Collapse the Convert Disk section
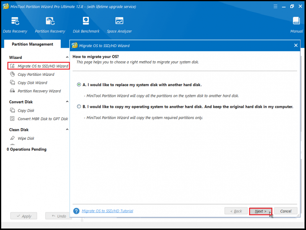This screenshot has height=230, width=306. [x=67, y=101]
